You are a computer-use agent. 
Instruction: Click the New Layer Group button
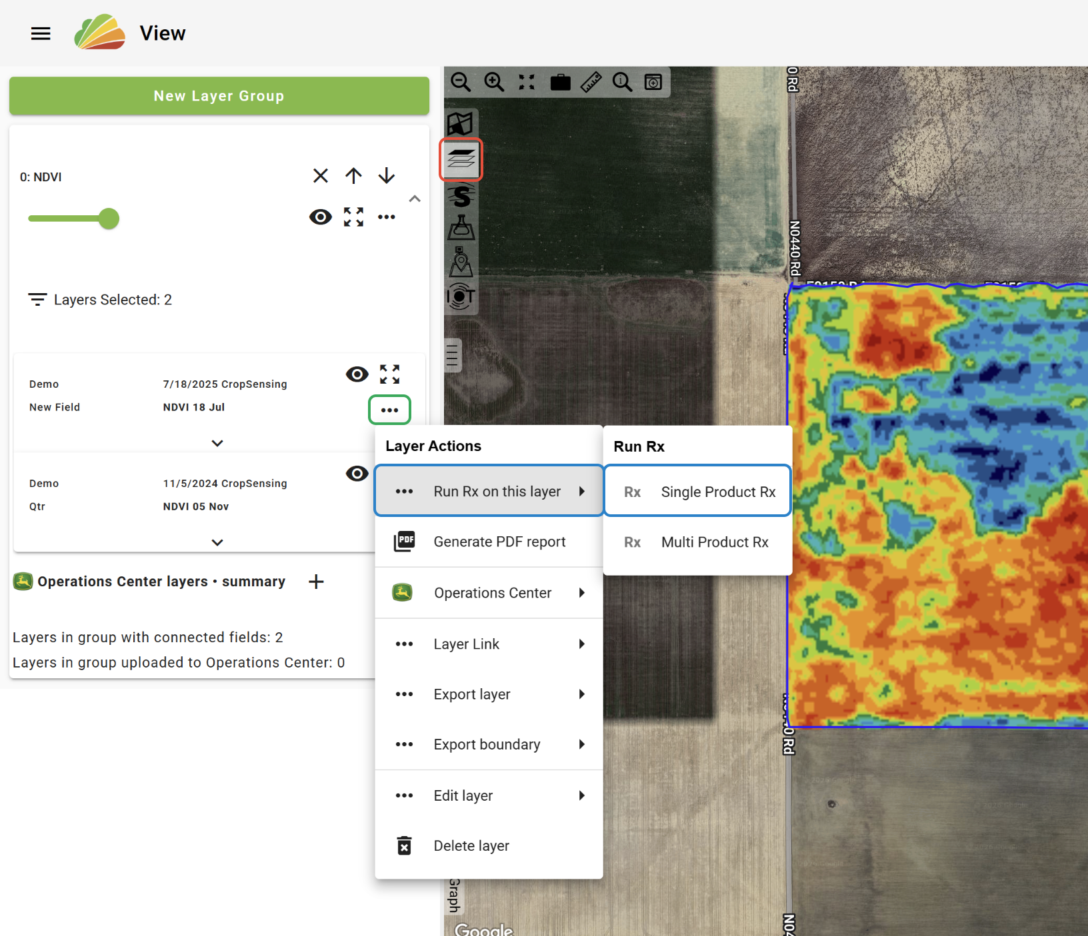click(219, 96)
